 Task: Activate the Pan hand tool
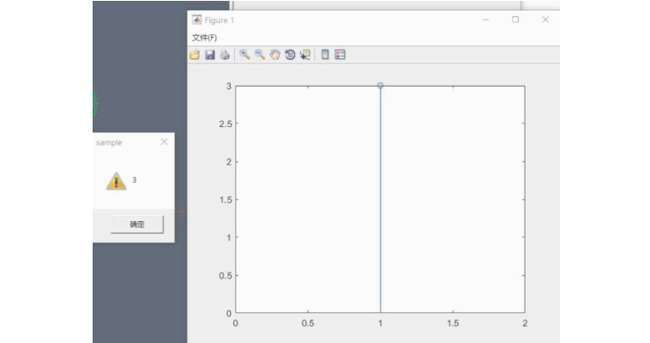pyautogui.click(x=274, y=55)
